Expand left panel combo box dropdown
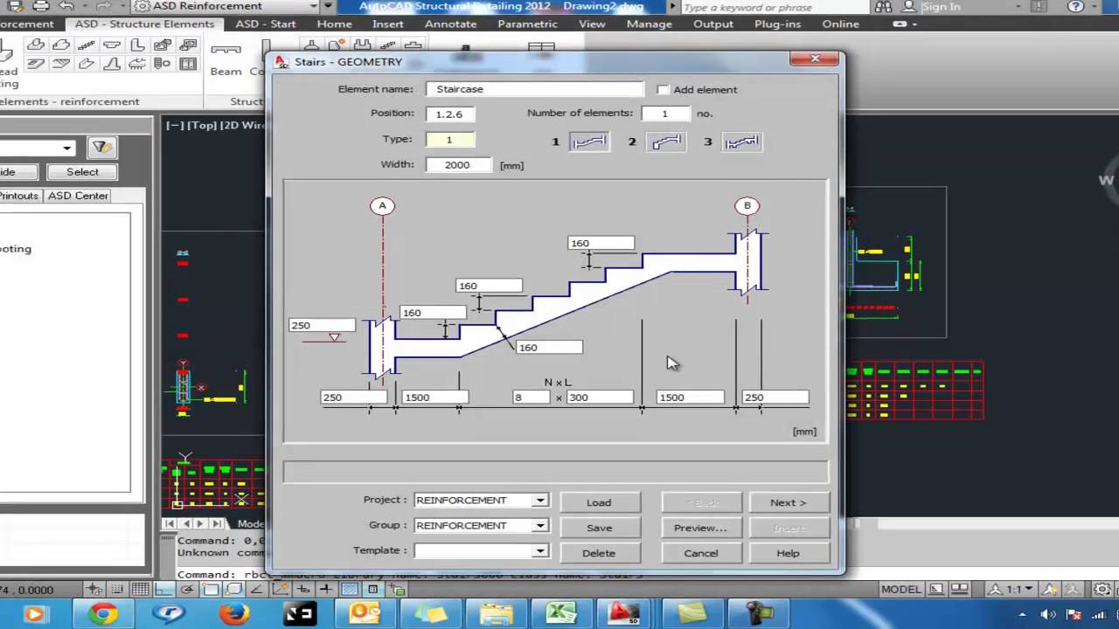The height and width of the screenshot is (629, 1119). pos(66,148)
